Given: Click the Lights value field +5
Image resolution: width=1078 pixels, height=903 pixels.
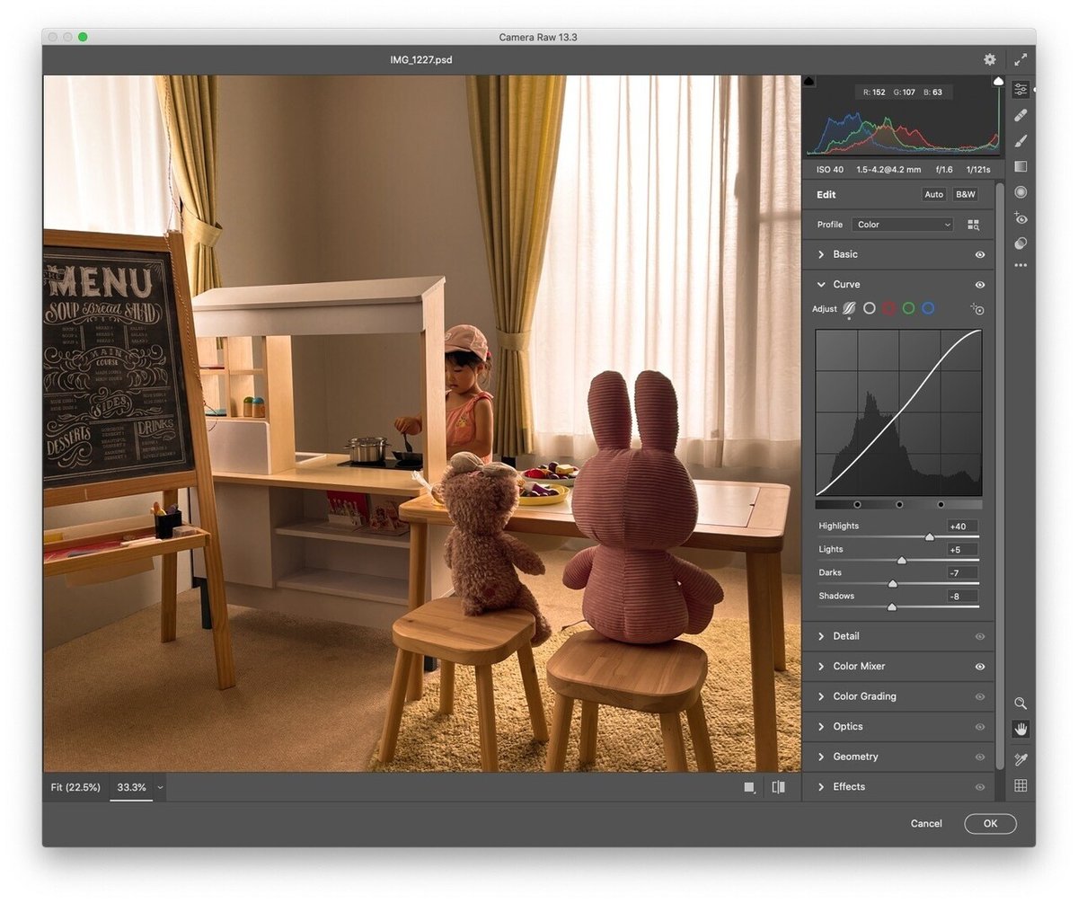Looking at the screenshot, I should 962,550.
